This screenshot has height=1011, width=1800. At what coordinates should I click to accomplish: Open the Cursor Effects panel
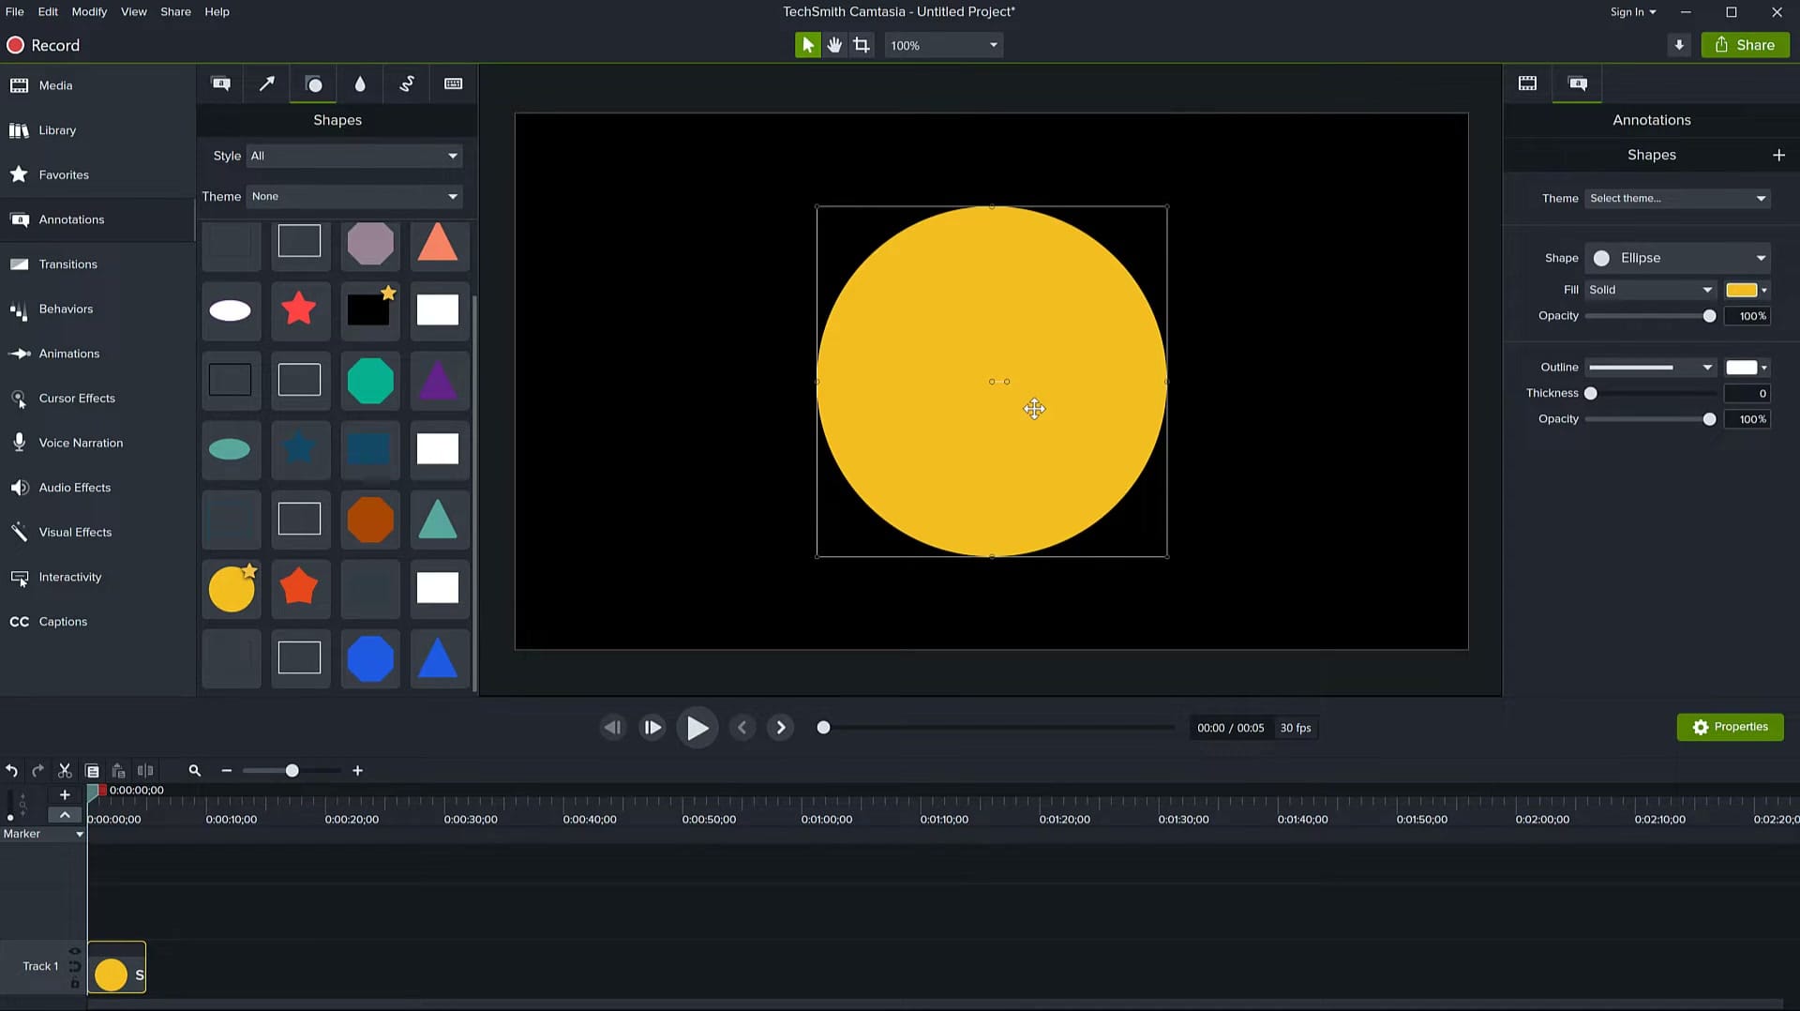tap(77, 398)
